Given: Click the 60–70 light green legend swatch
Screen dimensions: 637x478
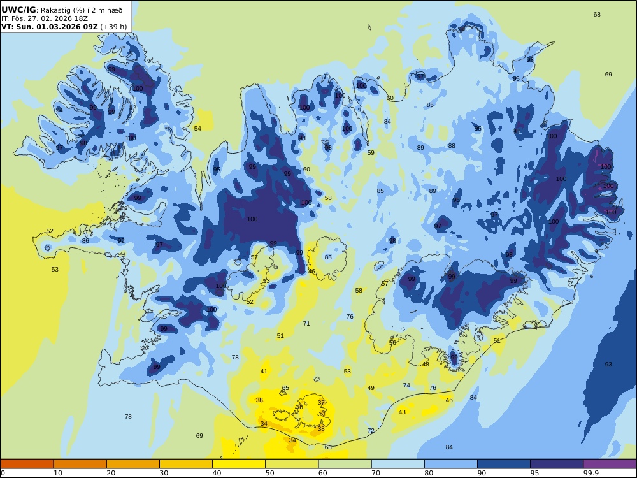Looking at the screenshot, I should tap(345, 464).
